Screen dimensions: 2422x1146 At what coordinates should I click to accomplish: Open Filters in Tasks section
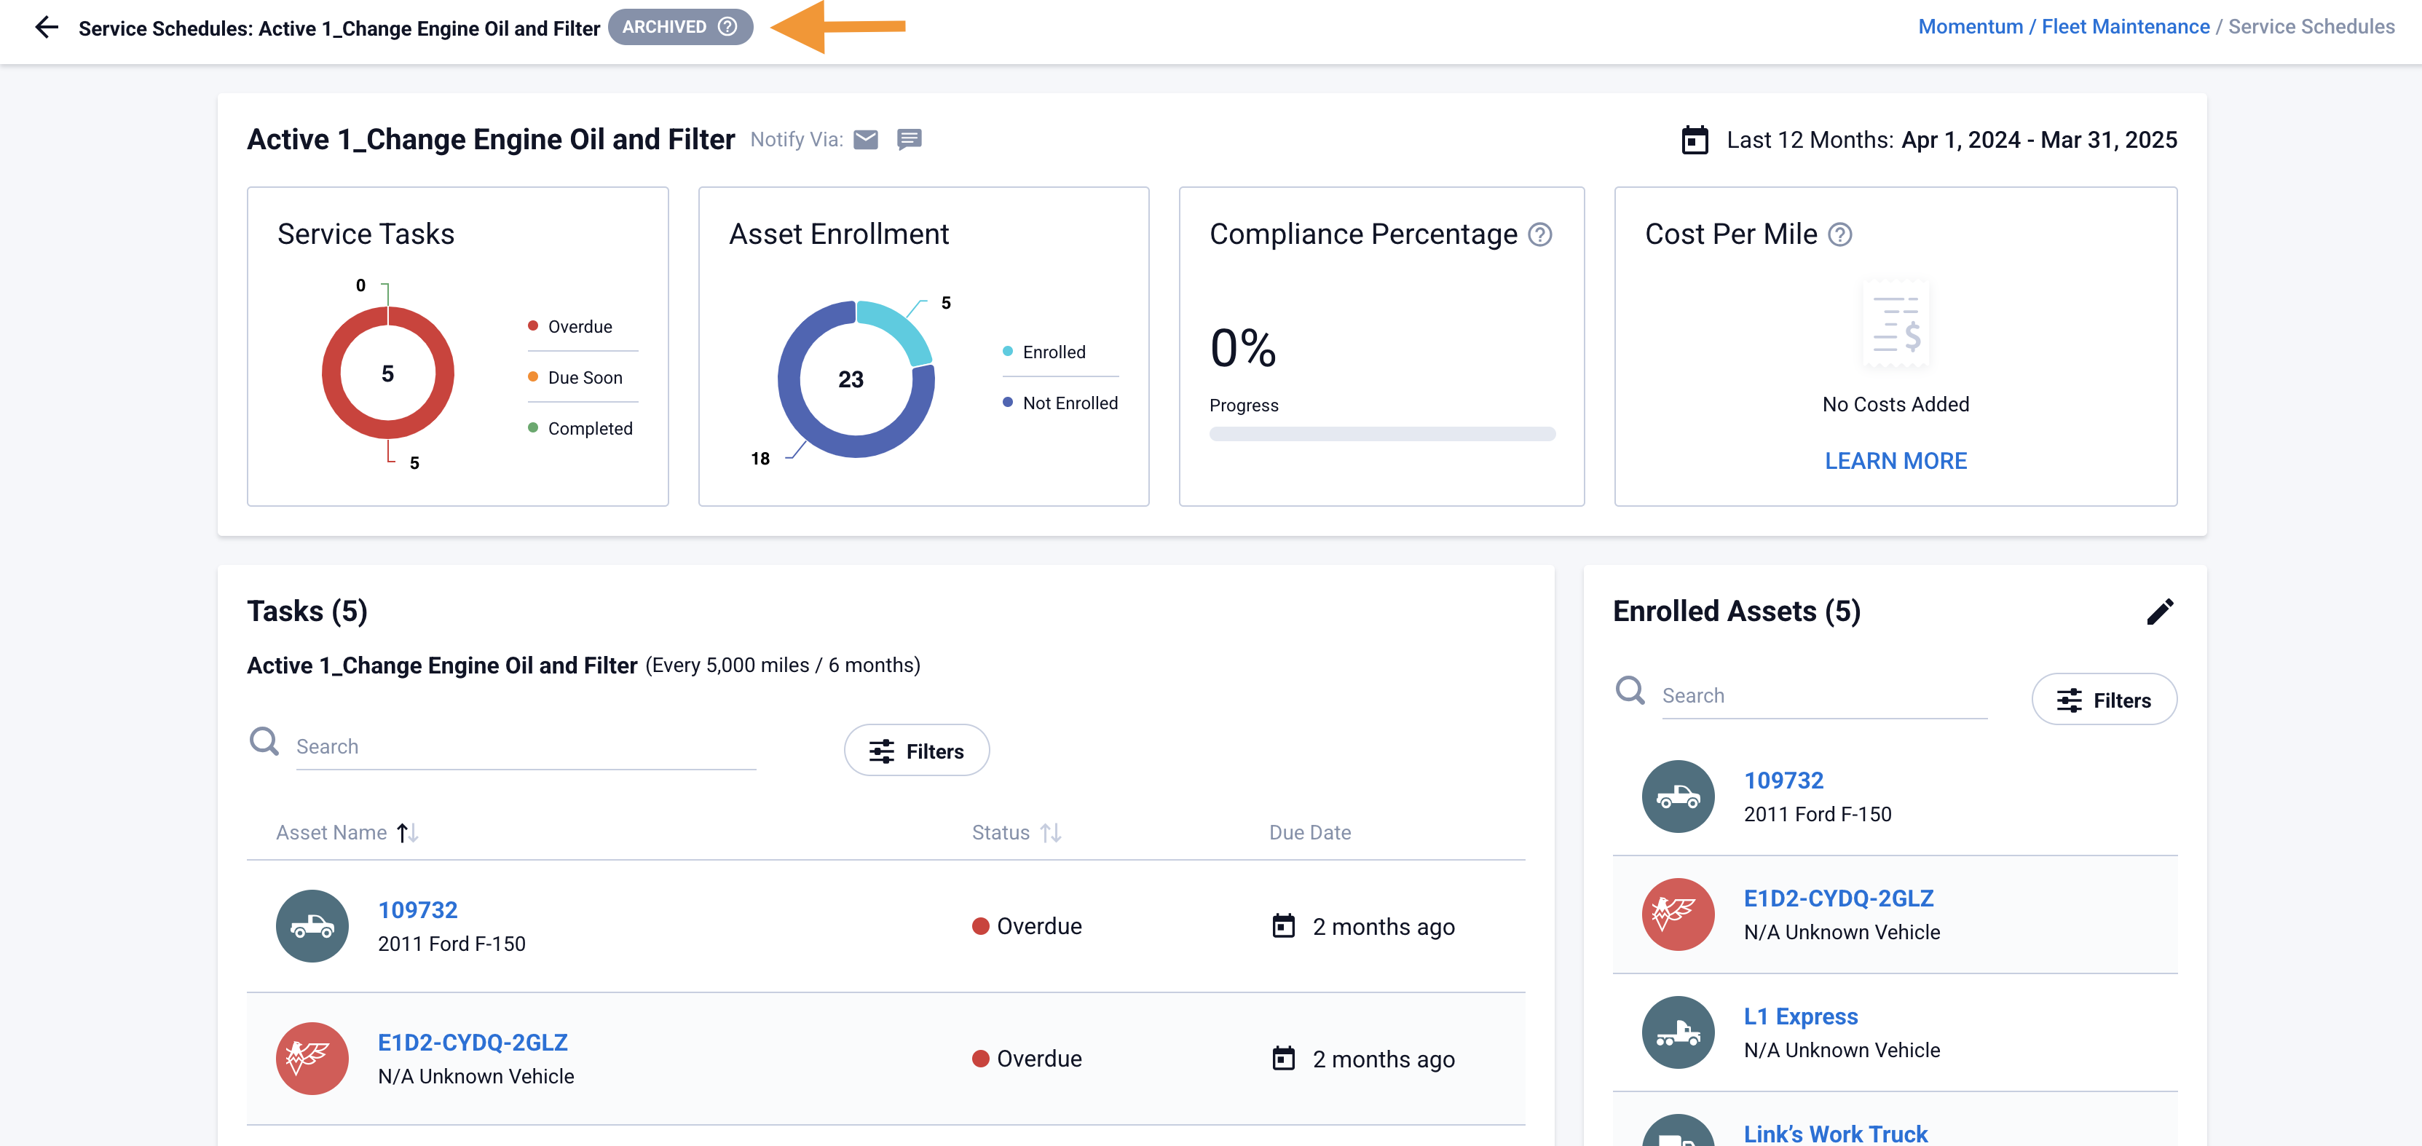coord(916,750)
